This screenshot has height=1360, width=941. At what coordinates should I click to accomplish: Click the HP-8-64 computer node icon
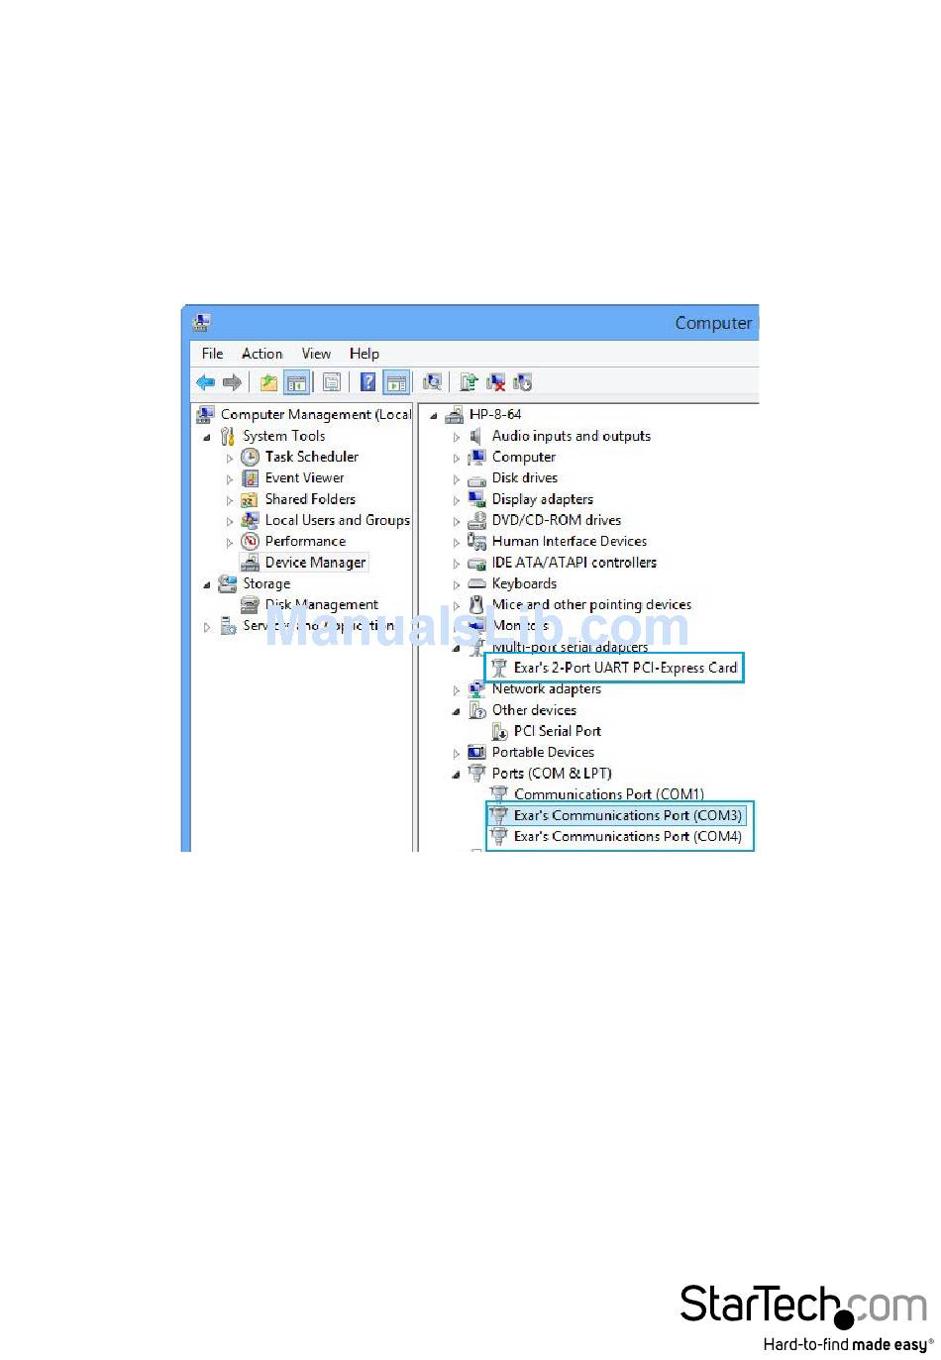[x=455, y=414]
